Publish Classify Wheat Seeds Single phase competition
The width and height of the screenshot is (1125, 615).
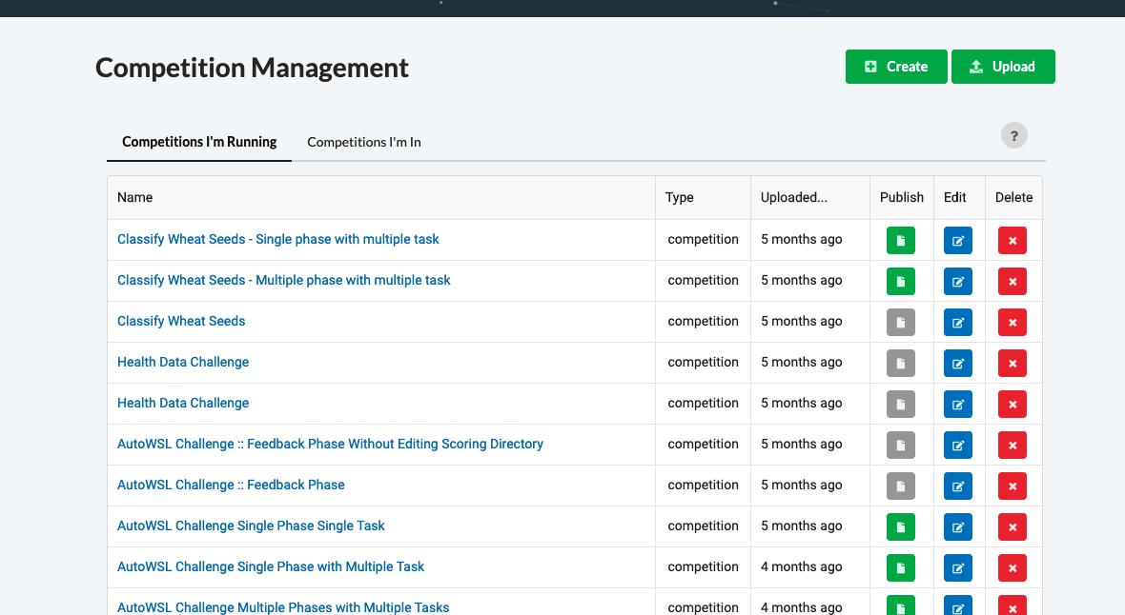[x=900, y=240]
